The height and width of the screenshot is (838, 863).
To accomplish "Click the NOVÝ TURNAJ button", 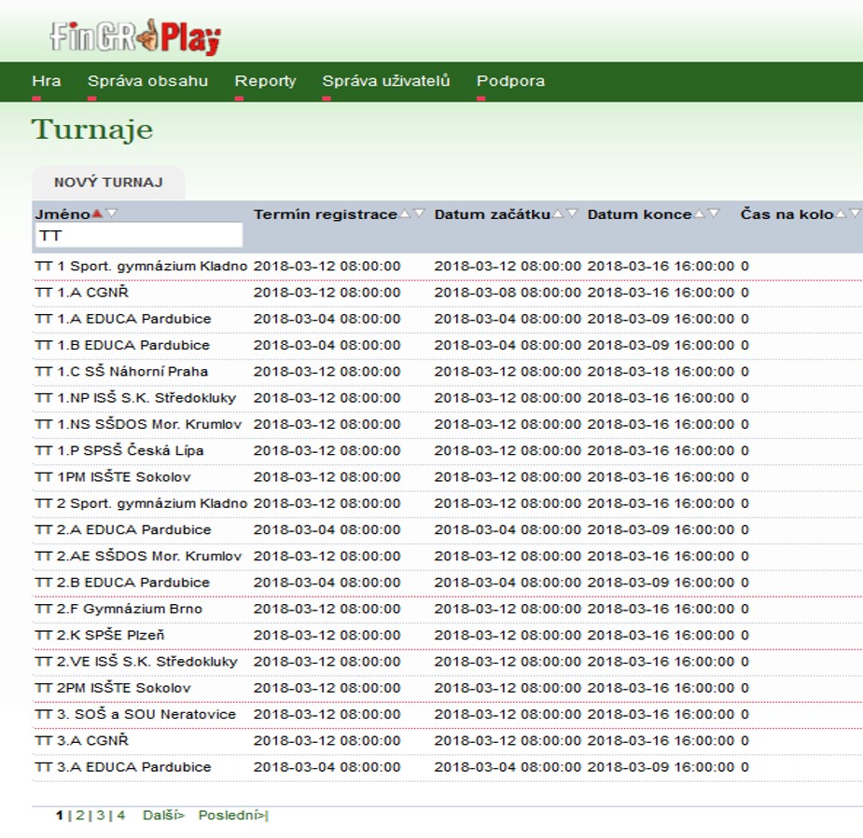I will pos(108,183).
